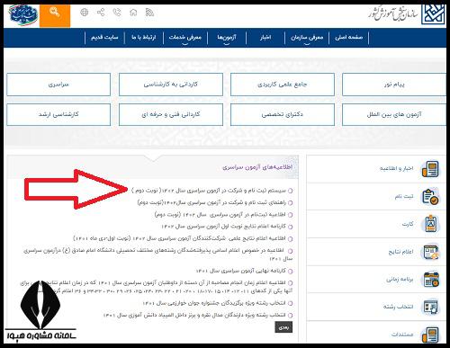Expand the معرفی خدمات menu

(x=185, y=38)
